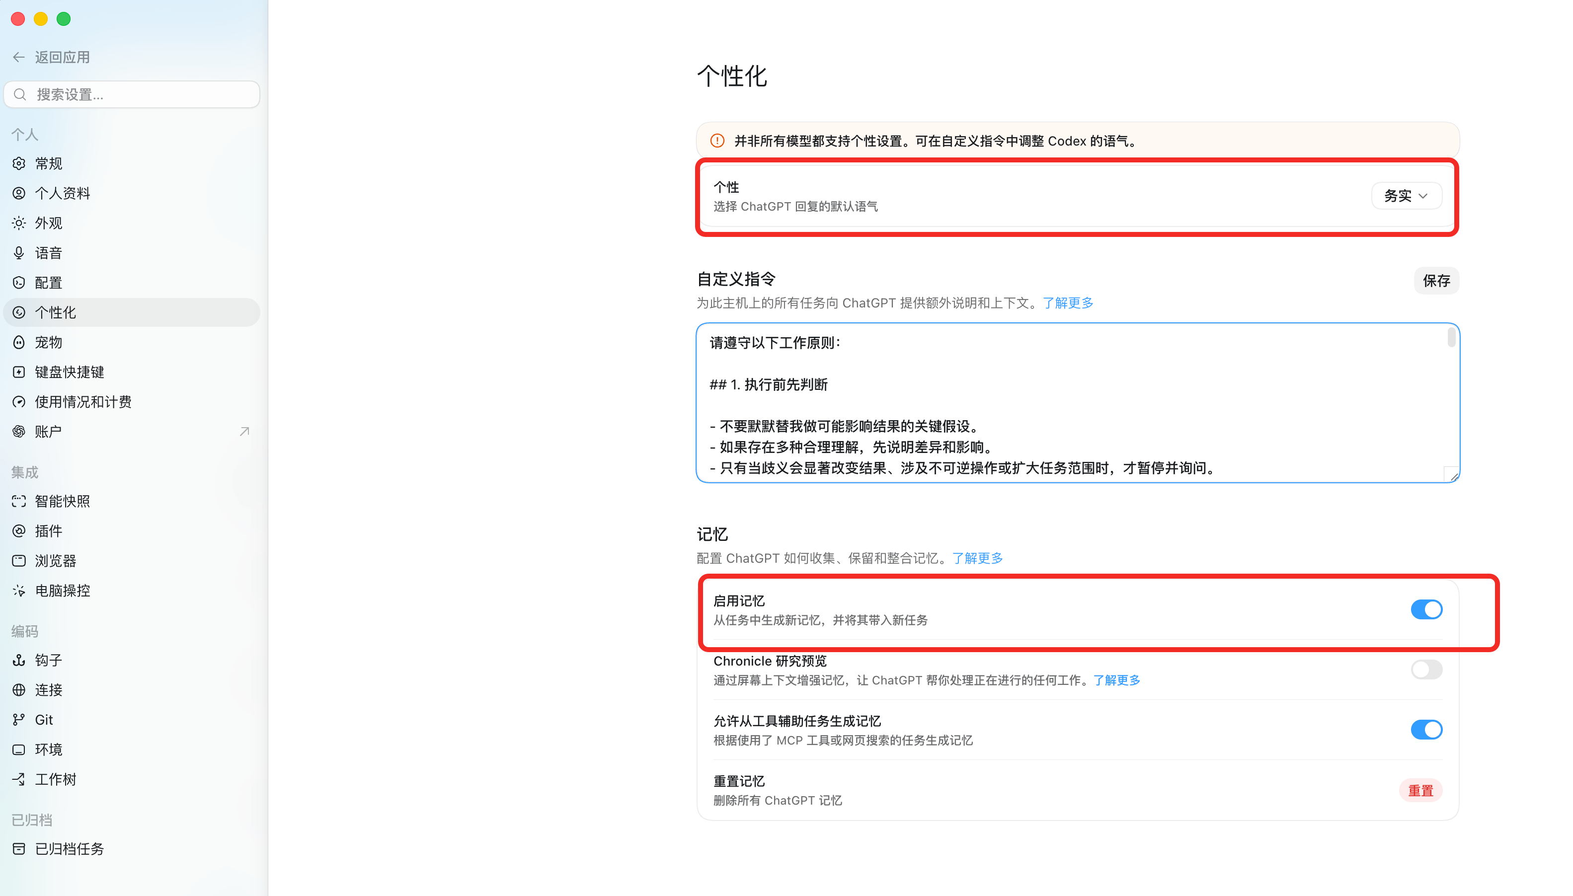Save custom instructions with the 保存 button
This screenshot has height=896, width=1573.
click(x=1436, y=281)
